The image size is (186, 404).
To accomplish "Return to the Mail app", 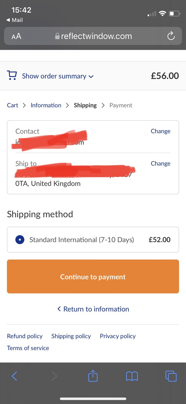I will (15, 20).
